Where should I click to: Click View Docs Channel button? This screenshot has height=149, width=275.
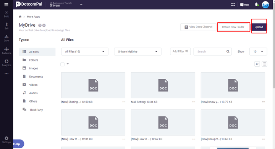click(198, 27)
